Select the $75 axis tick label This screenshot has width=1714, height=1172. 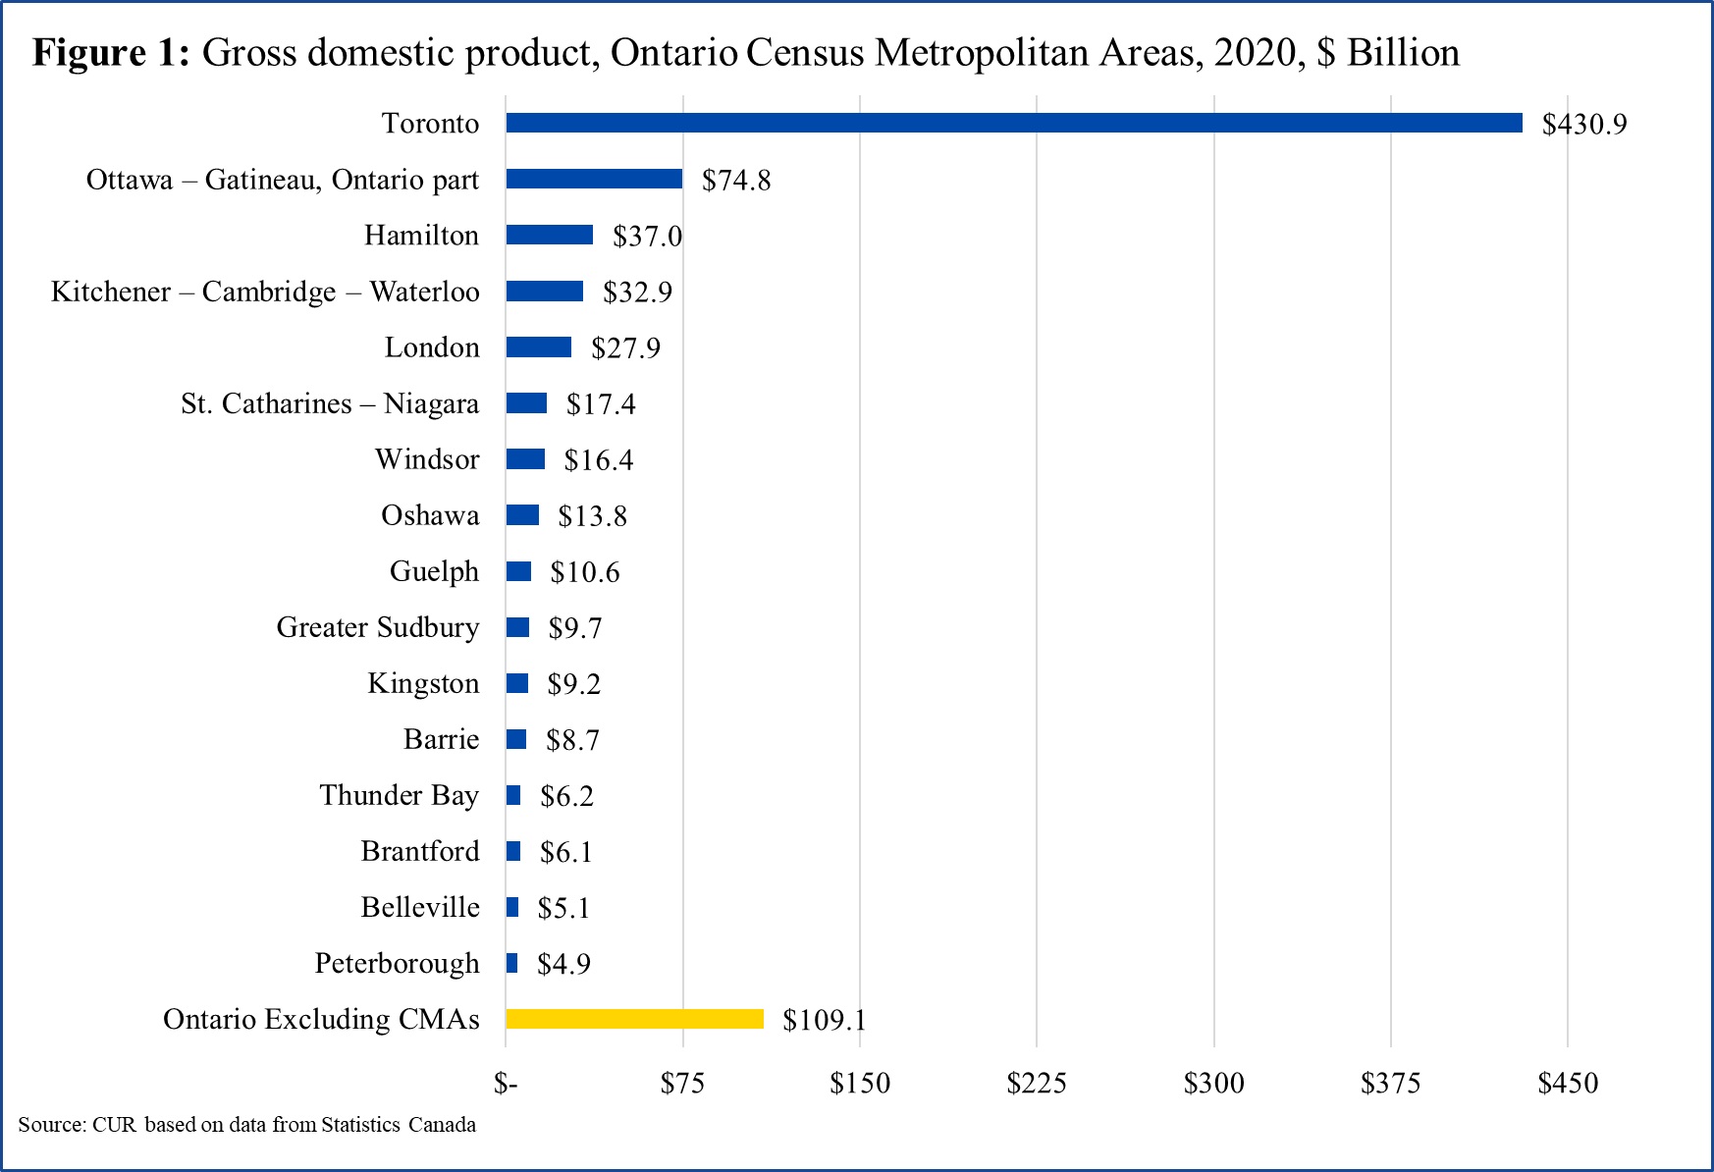(682, 1083)
